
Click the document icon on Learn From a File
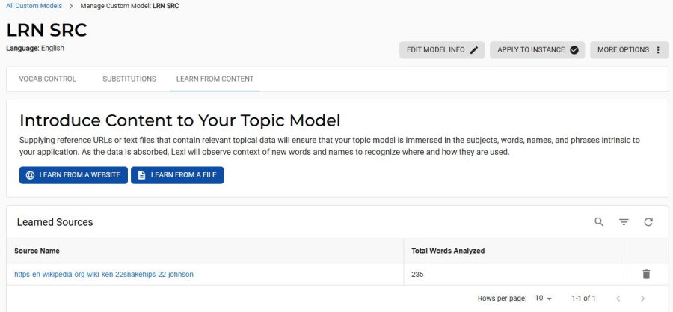[x=141, y=175]
